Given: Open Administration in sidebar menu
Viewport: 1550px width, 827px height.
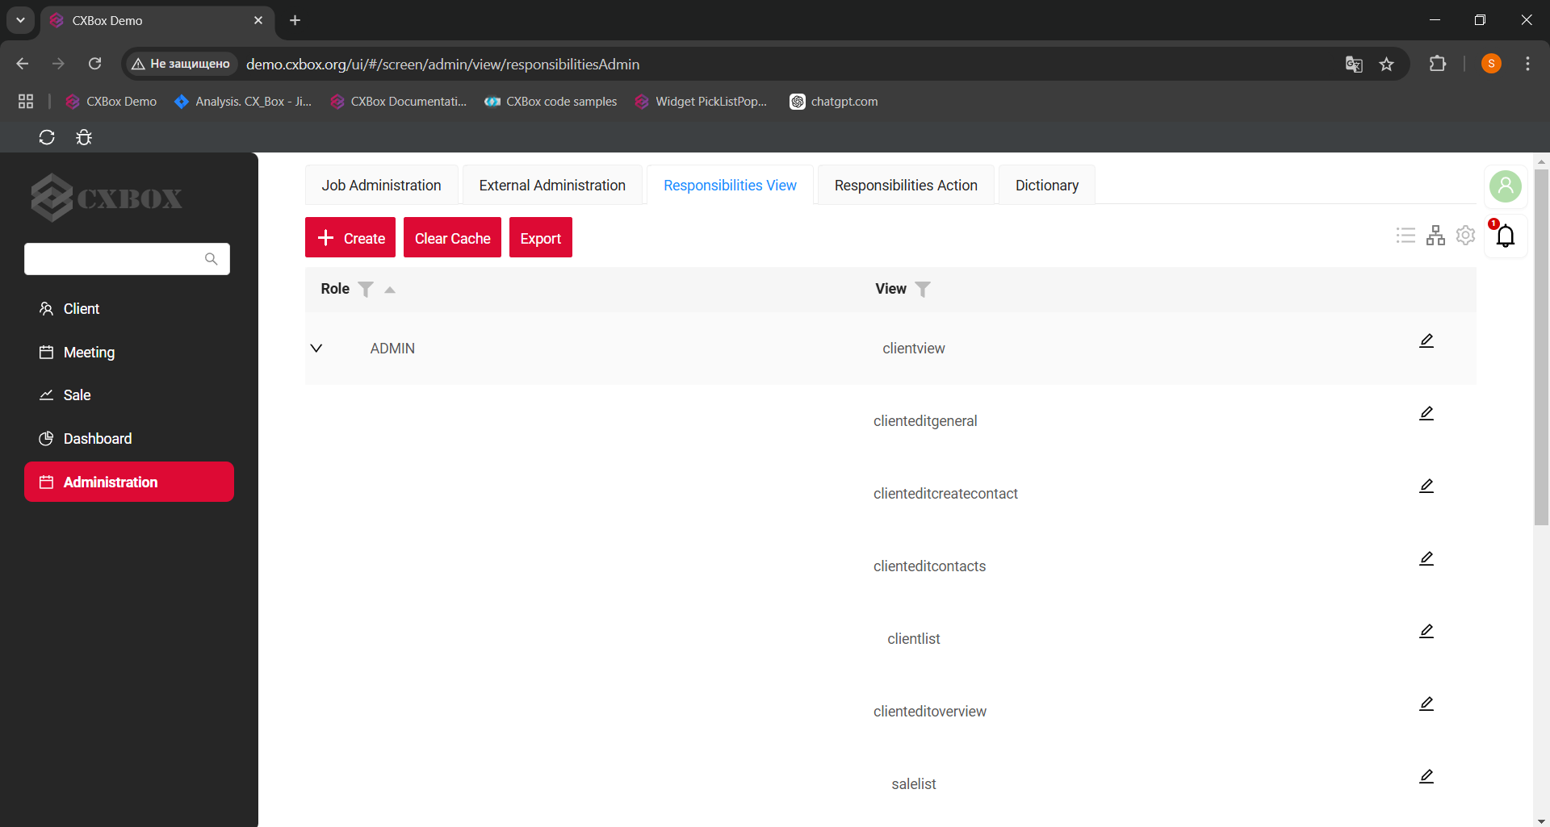Looking at the screenshot, I should pyautogui.click(x=129, y=482).
